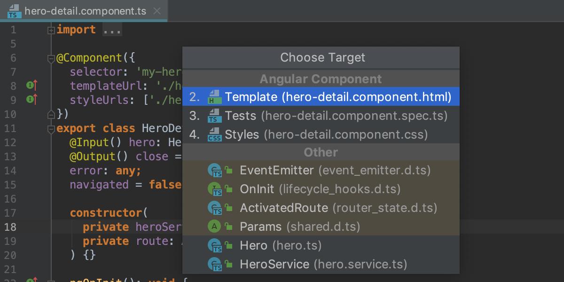Switch to hero-detail.component.ts editor tab

[86, 11]
